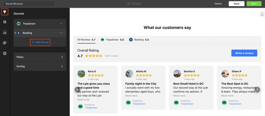Open the Settings gear sidebar icon
The image size is (265, 116).
5,54
